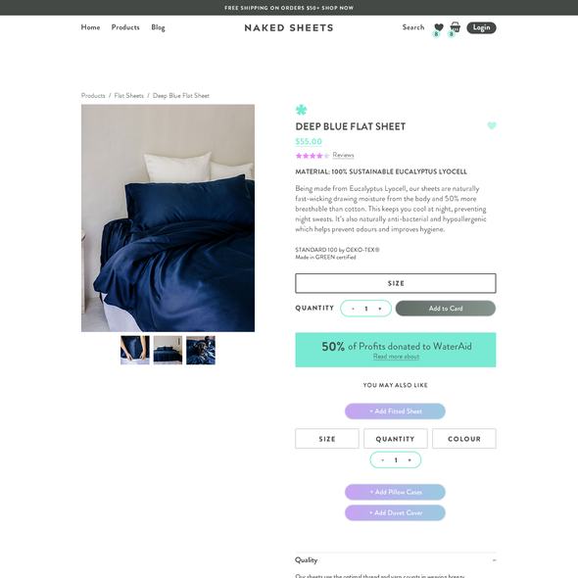Open the wishlist heart icon in the header
The width and height of the screenshot is (578, 578).
coord(439,27)
